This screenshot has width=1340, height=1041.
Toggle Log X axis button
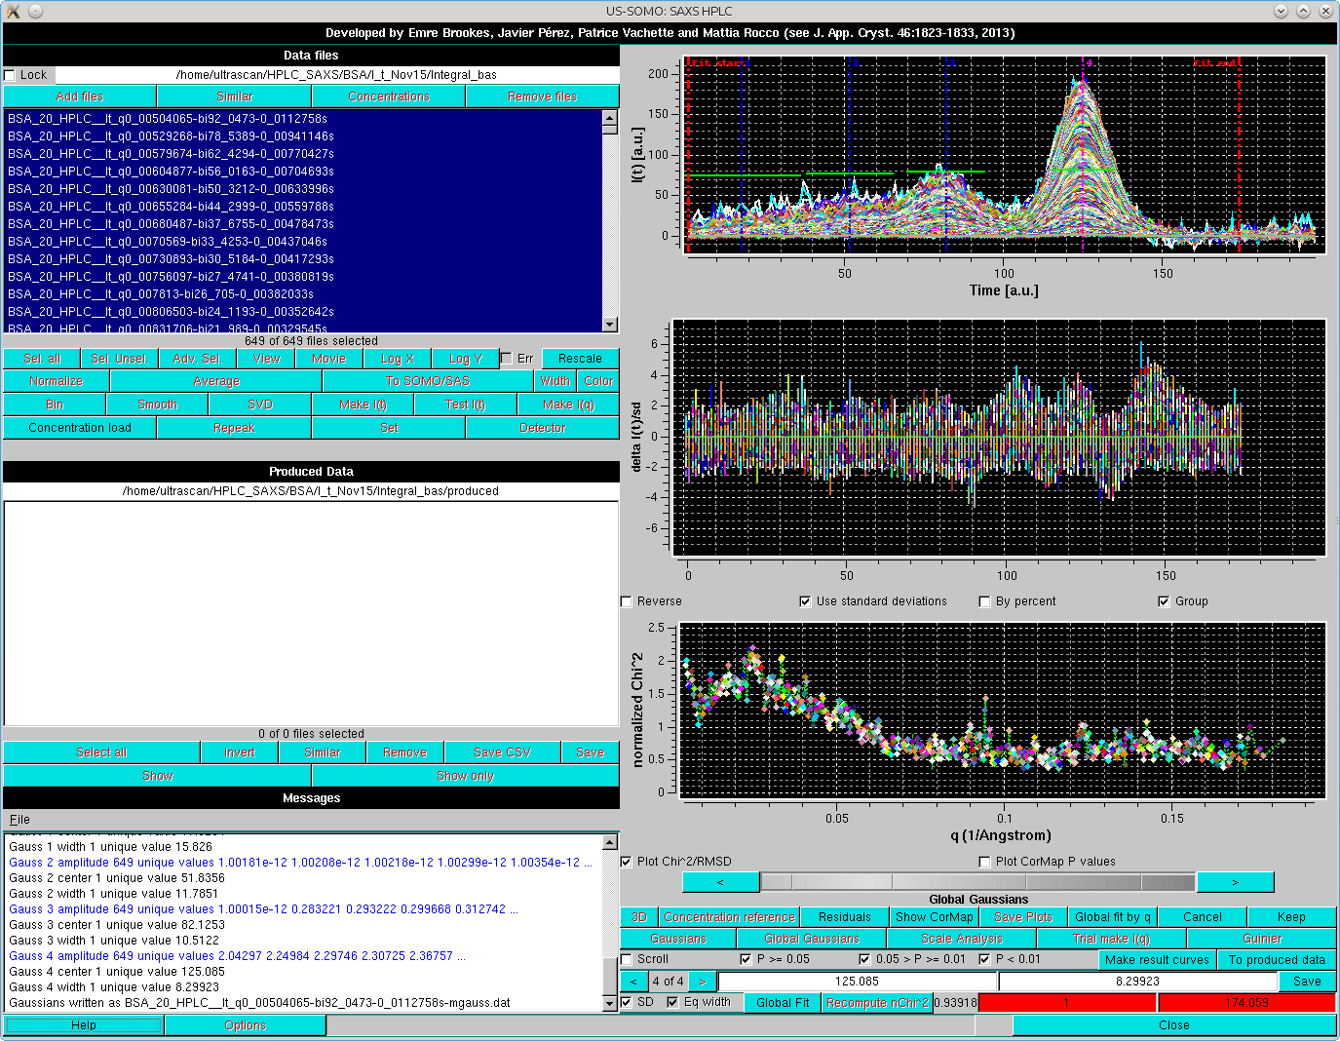[398, 359]
